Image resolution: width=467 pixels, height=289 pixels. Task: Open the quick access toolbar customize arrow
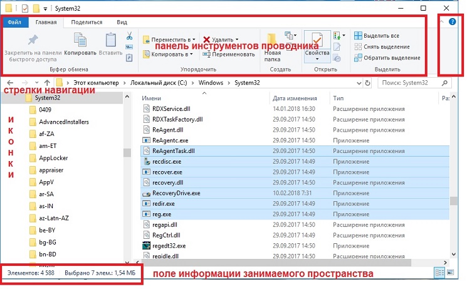[45, 9]
